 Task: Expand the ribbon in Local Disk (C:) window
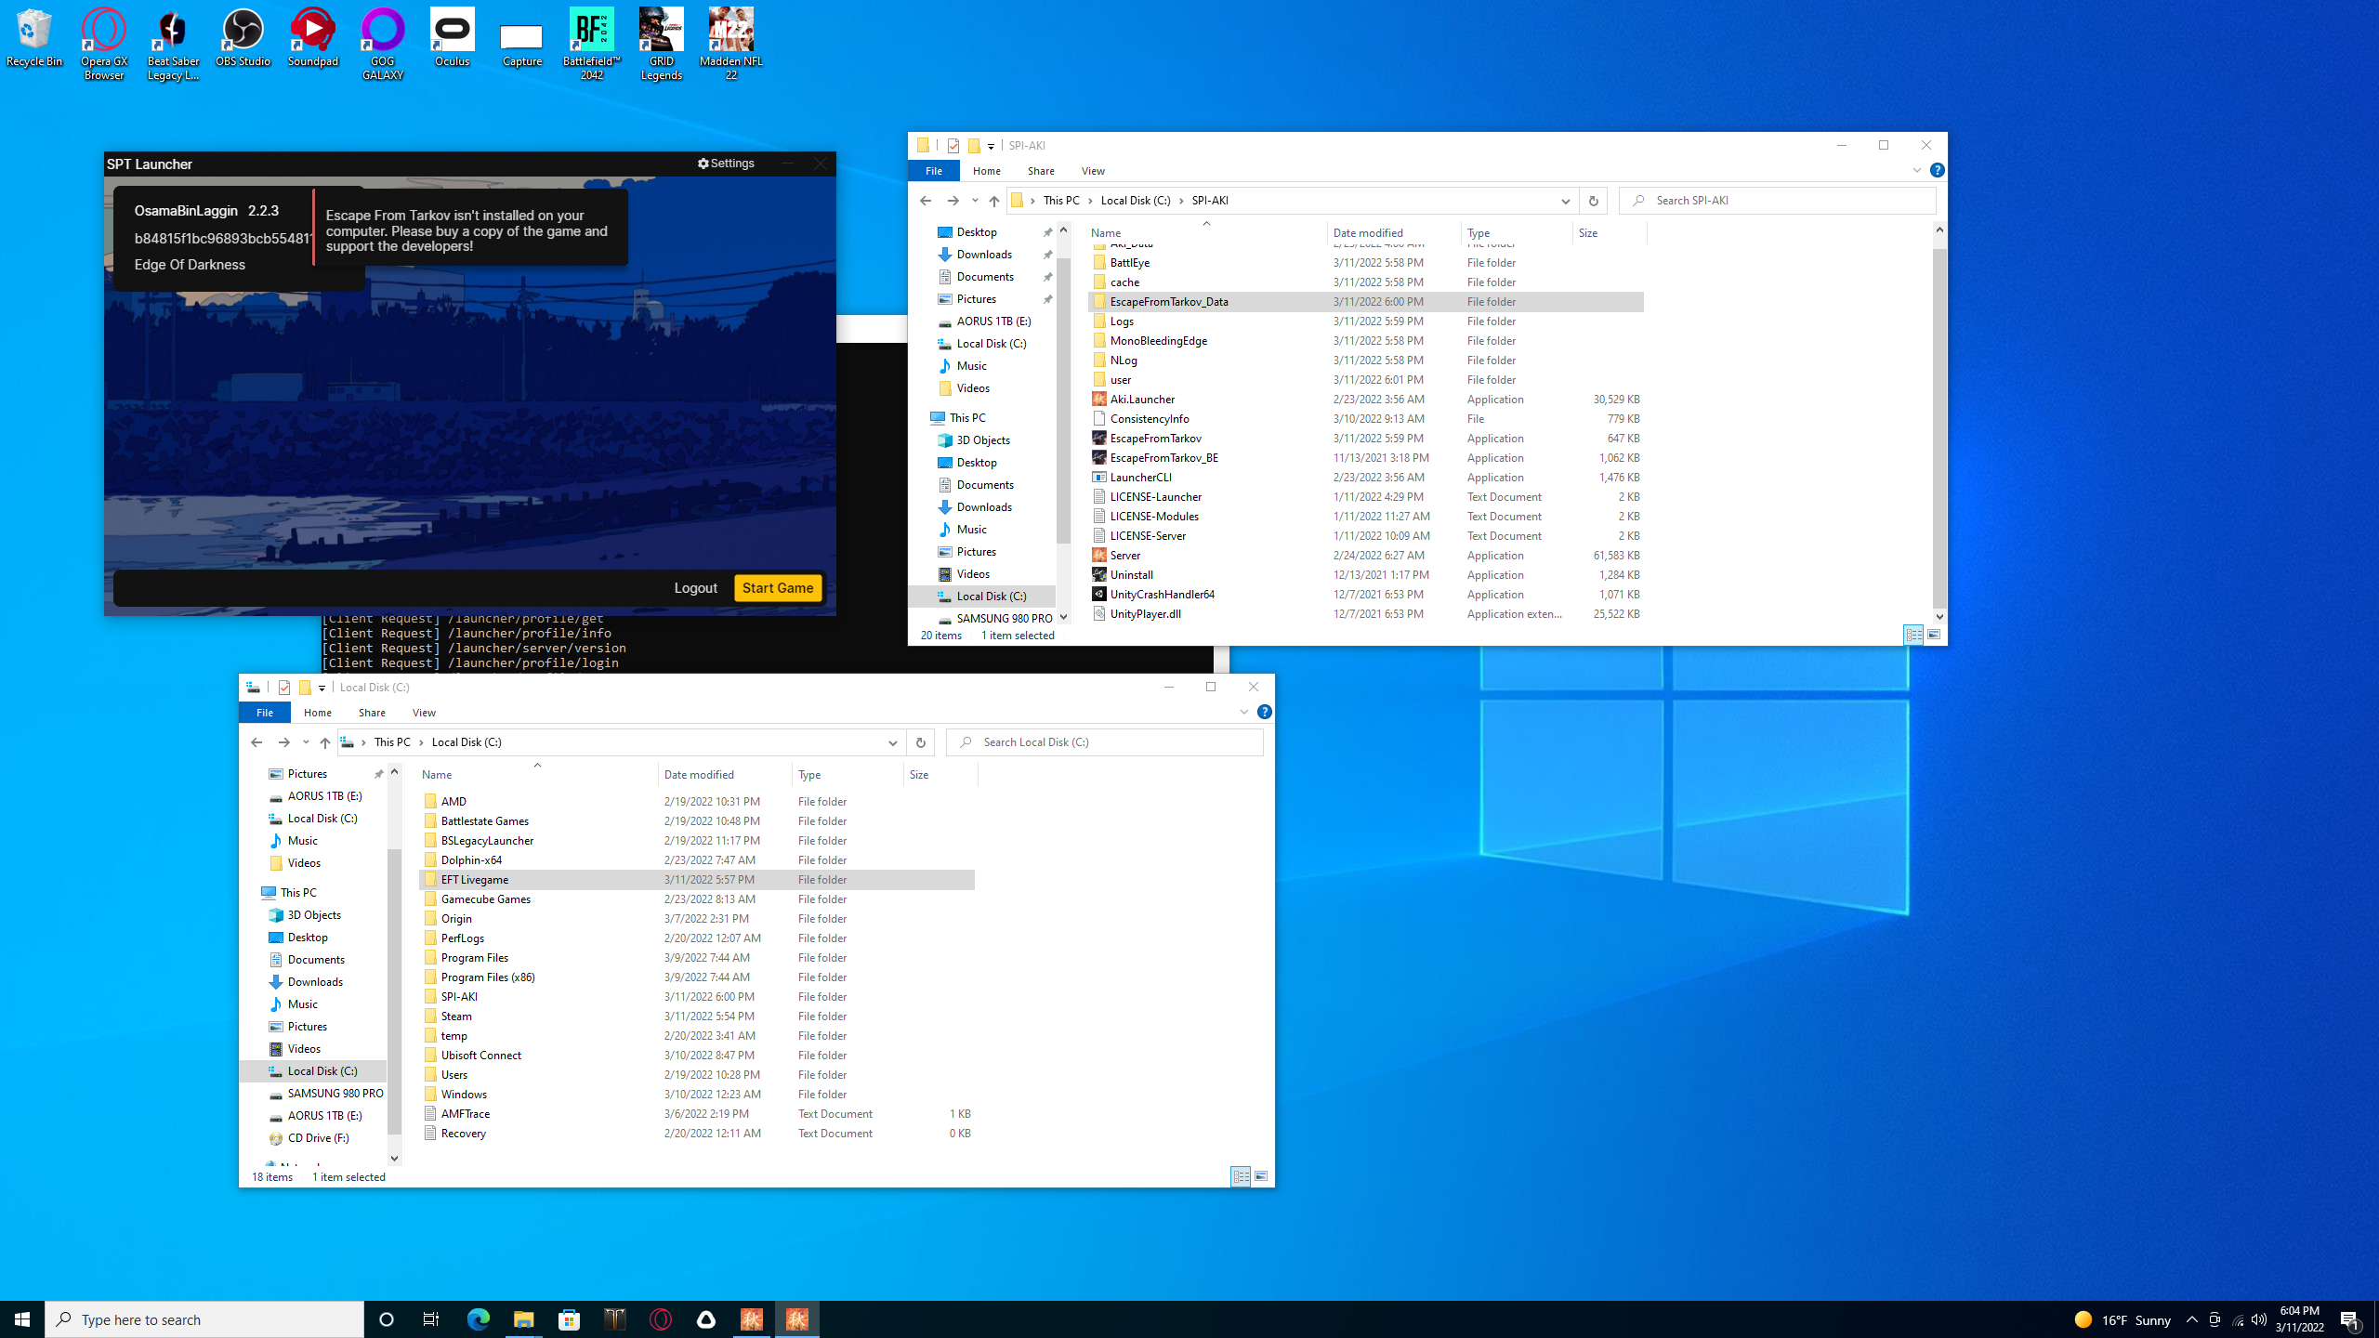click(1243, 713)
